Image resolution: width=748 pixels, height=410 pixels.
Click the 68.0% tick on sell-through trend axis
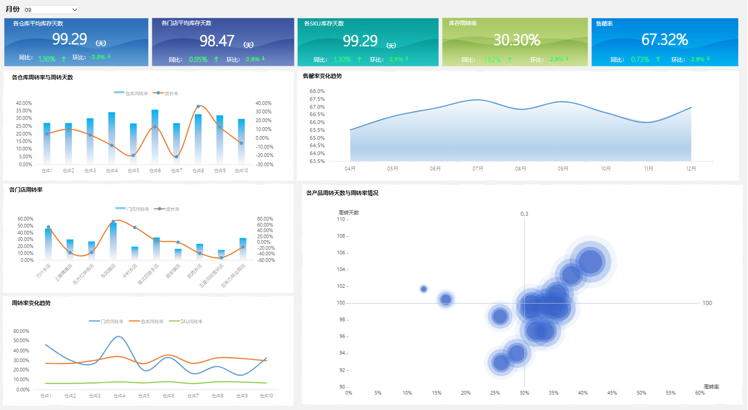(317, 91)
